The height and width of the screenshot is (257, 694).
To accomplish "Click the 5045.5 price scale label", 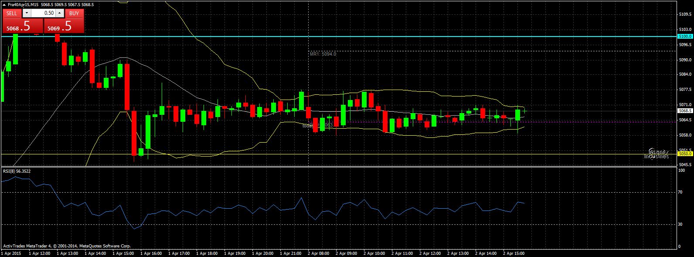I will coord(685,165).
